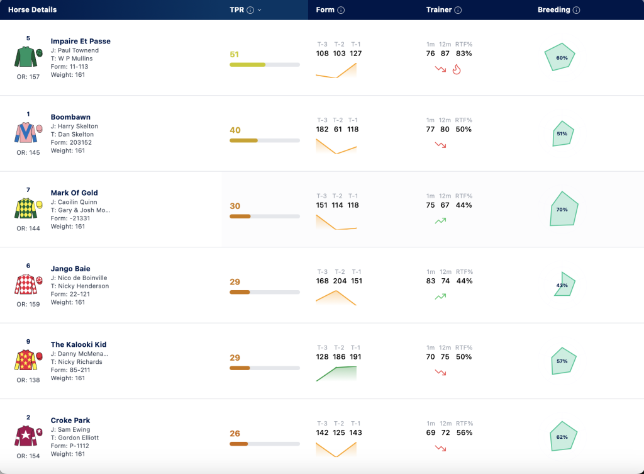Select the Breeding column header
The image size is (644, 474).
(553, 10)
